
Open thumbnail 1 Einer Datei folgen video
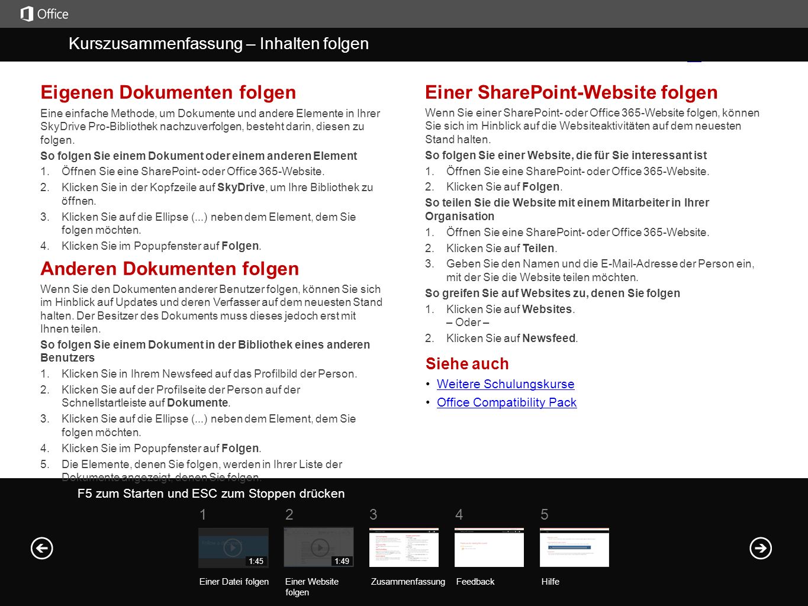pyautogui.click(x=233, y=547)
